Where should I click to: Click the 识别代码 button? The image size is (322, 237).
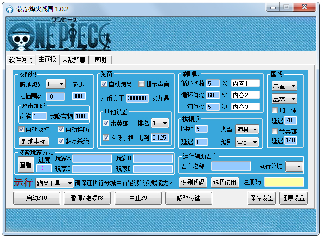[x=193, y=182]
